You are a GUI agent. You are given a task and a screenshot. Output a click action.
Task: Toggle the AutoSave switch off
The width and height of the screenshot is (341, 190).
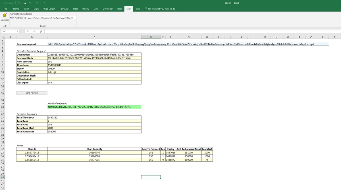point(16,2)
